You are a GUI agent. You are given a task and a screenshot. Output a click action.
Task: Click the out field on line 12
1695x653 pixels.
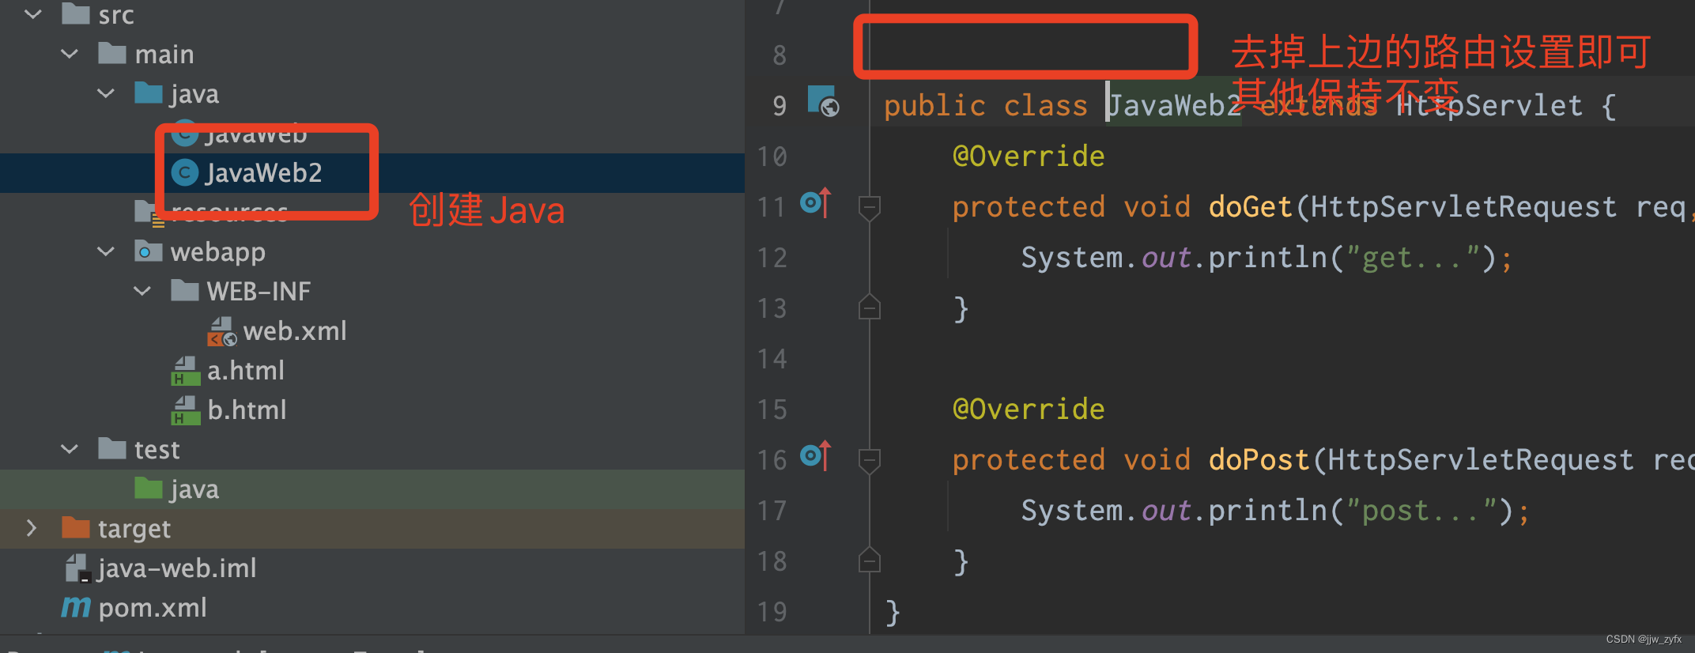[1166, 257]
